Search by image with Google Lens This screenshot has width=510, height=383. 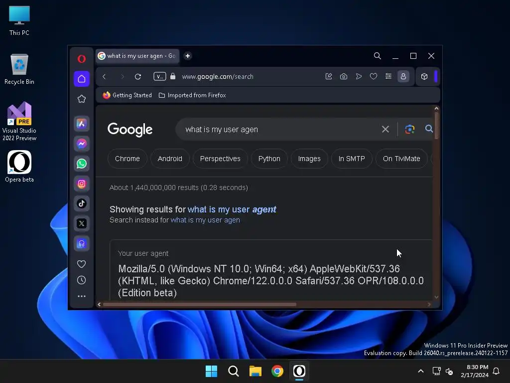tap(410, 129)
